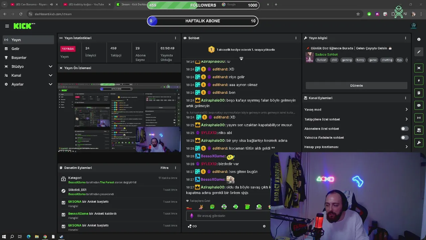
Task: Click the lightning bolt icon in right toolbar
Action: click(419, 80)
